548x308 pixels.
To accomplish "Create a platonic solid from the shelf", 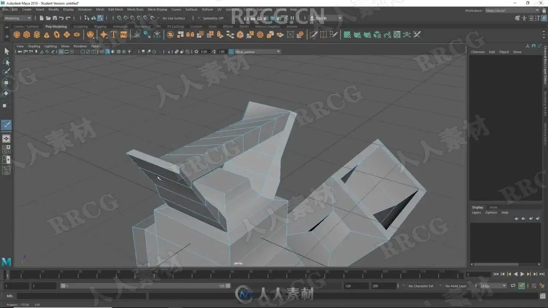I will pyautogui.click(x=90, y=35).
